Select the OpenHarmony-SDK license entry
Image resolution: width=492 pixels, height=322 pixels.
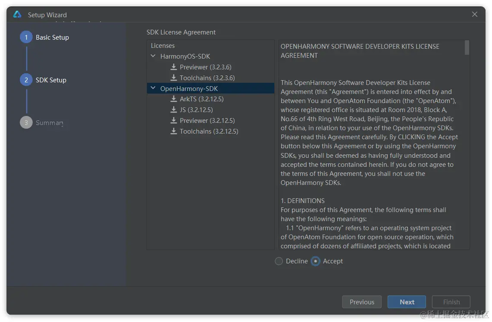210,88
